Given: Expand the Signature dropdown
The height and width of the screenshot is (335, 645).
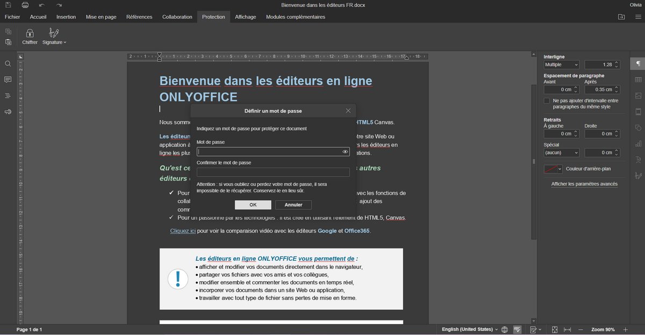Looking at the screenshot, I should (54, 42).
